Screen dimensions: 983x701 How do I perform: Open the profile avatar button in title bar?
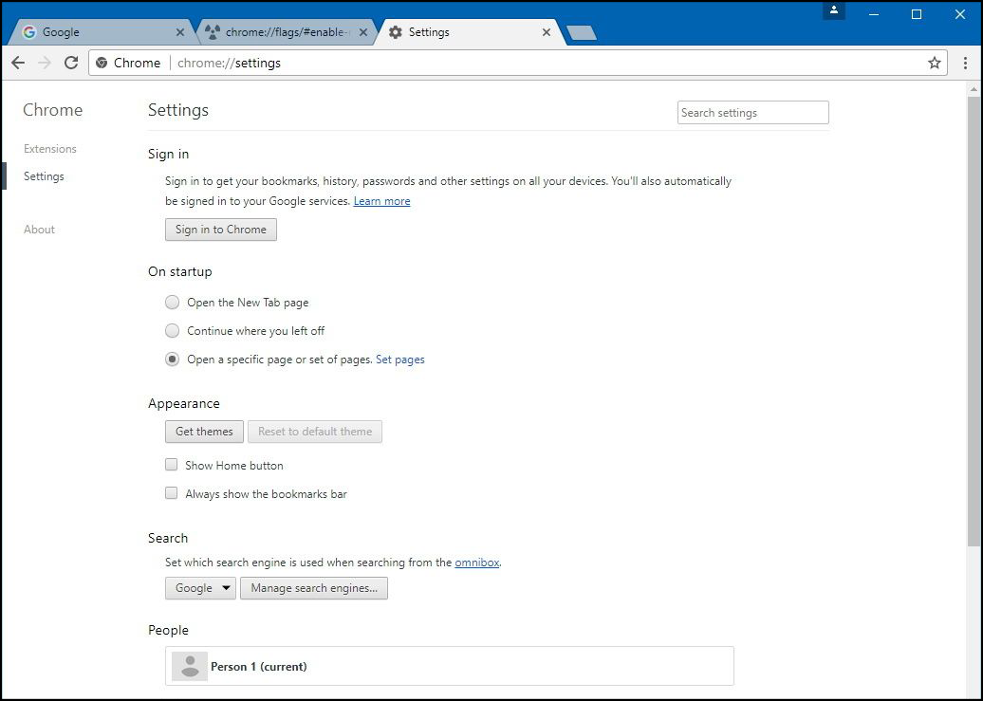coord(834,10)
